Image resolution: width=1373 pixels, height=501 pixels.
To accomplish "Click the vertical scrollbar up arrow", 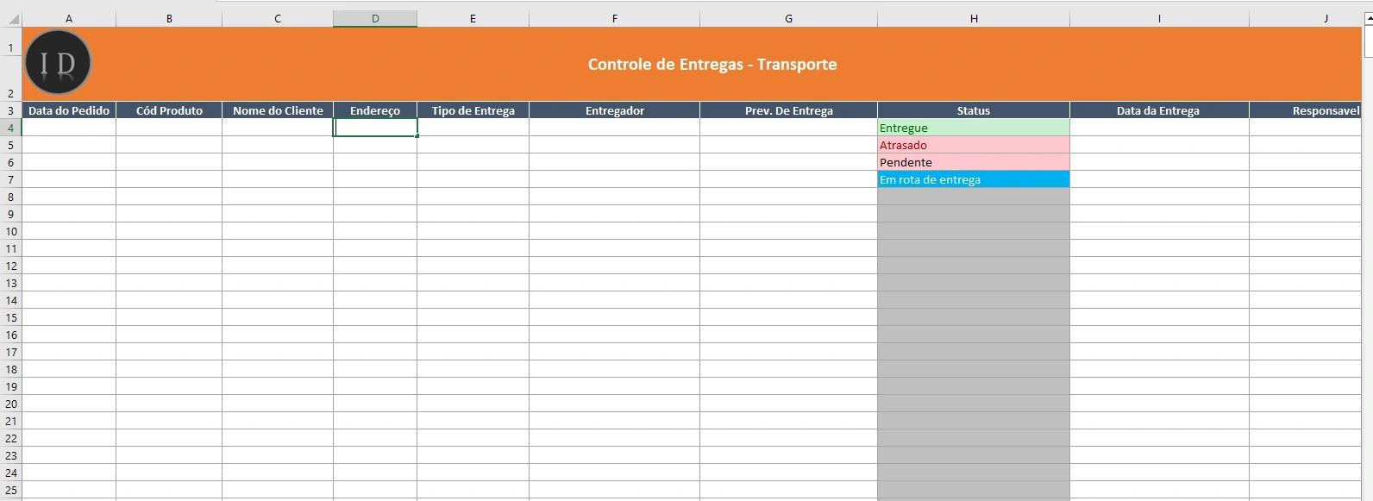I will (x=1368, y=18).
